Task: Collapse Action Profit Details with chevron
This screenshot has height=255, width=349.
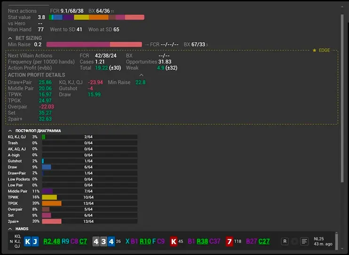Action: point(141,75)
